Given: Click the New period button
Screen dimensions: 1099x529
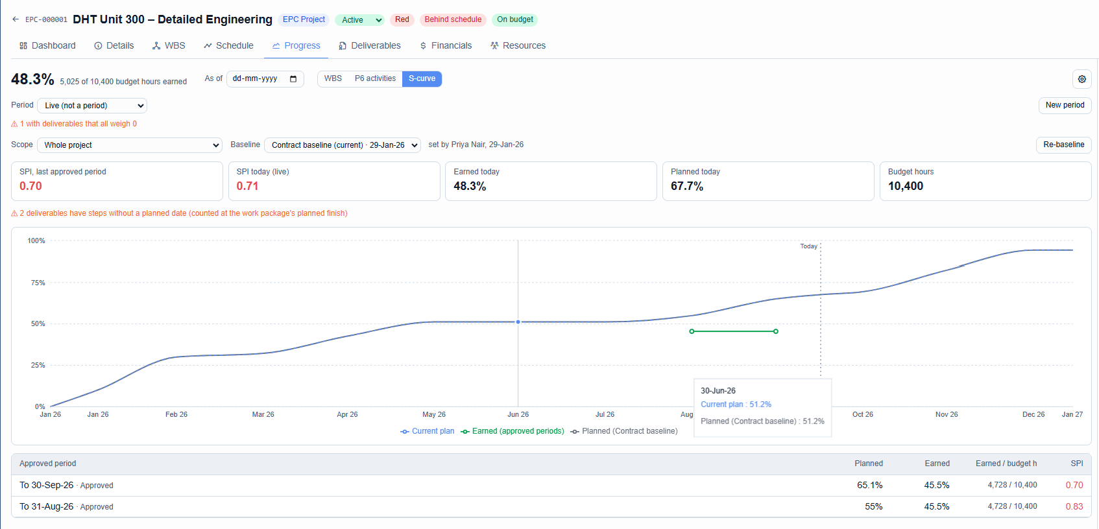Looking at the screenshot, I should pos(1065,105).
